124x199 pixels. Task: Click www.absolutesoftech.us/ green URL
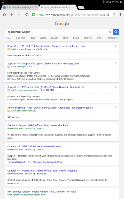(x=24, y=111)
